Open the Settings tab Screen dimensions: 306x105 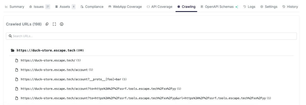(269, 7)
